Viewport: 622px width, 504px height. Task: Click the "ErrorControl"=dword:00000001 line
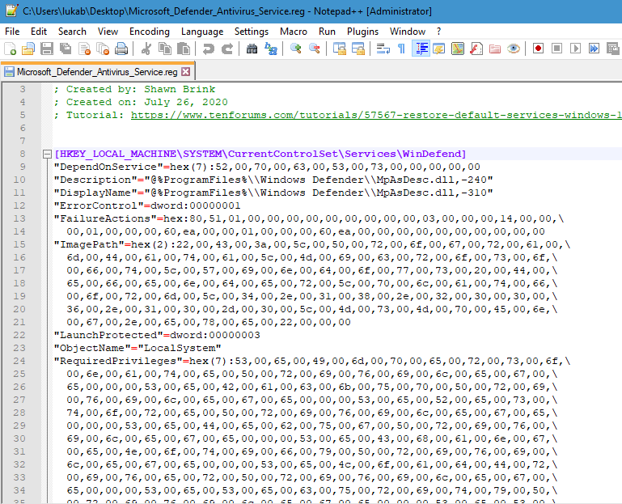point(147,205)
